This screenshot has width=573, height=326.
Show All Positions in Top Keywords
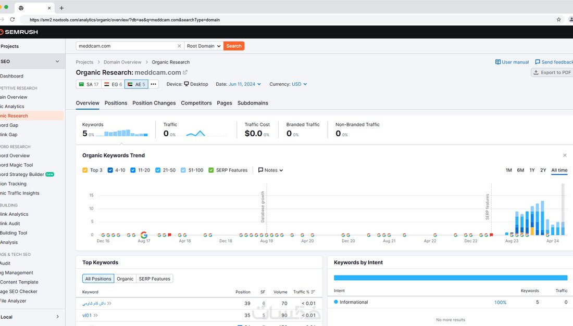pyautogui.click(x=98, y=279)
